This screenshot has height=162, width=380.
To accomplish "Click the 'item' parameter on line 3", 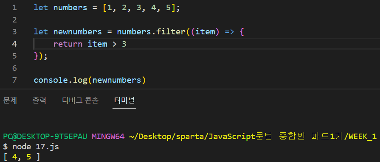I will pos(205,32).
